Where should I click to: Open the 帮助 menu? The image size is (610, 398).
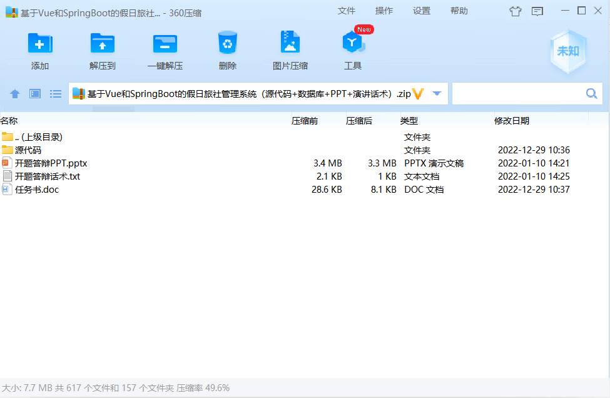pos(459,11)
